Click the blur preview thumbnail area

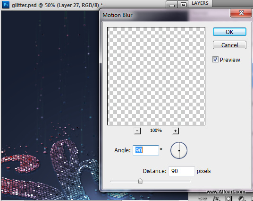click(x=156, y=76)
